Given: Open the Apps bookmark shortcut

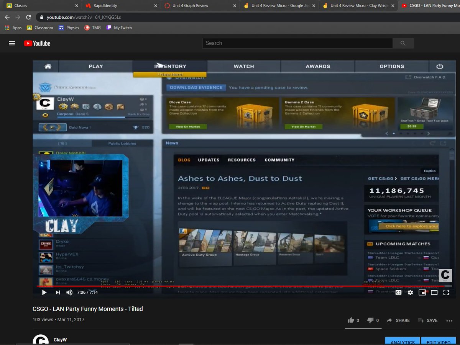Looking at the screenshot, I should coord(13,28).
